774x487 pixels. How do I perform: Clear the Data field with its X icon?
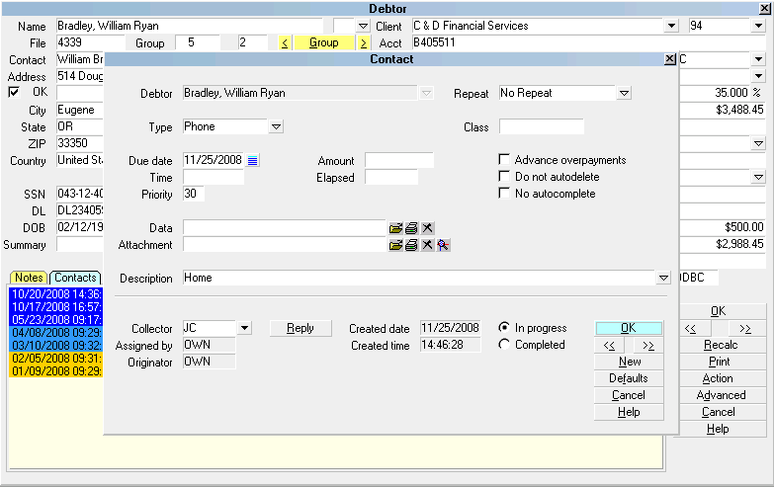tap(427, 228)
